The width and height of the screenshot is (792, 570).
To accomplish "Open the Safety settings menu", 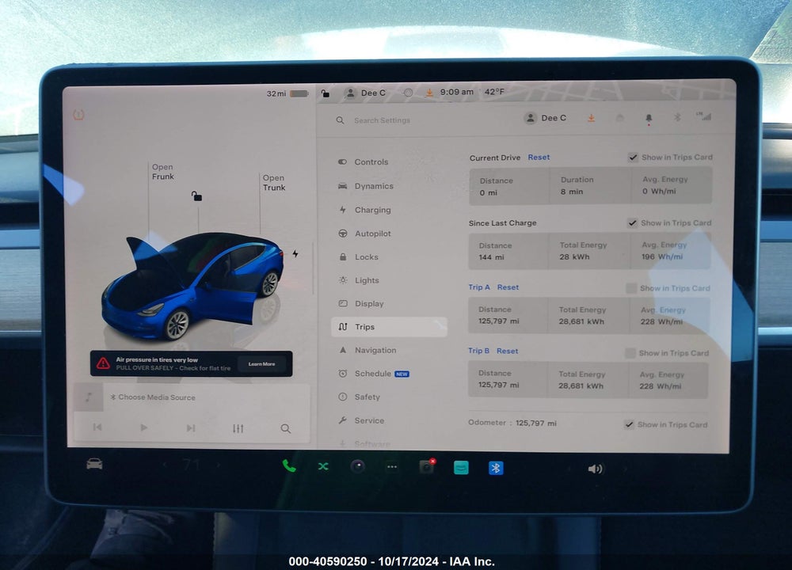I will click(x=360, y=397).
